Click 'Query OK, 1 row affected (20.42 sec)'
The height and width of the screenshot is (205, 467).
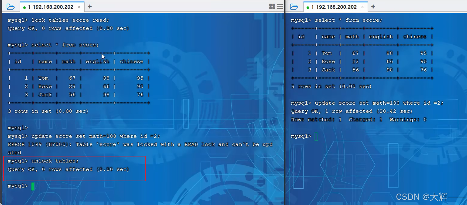(x=352, y=111)
